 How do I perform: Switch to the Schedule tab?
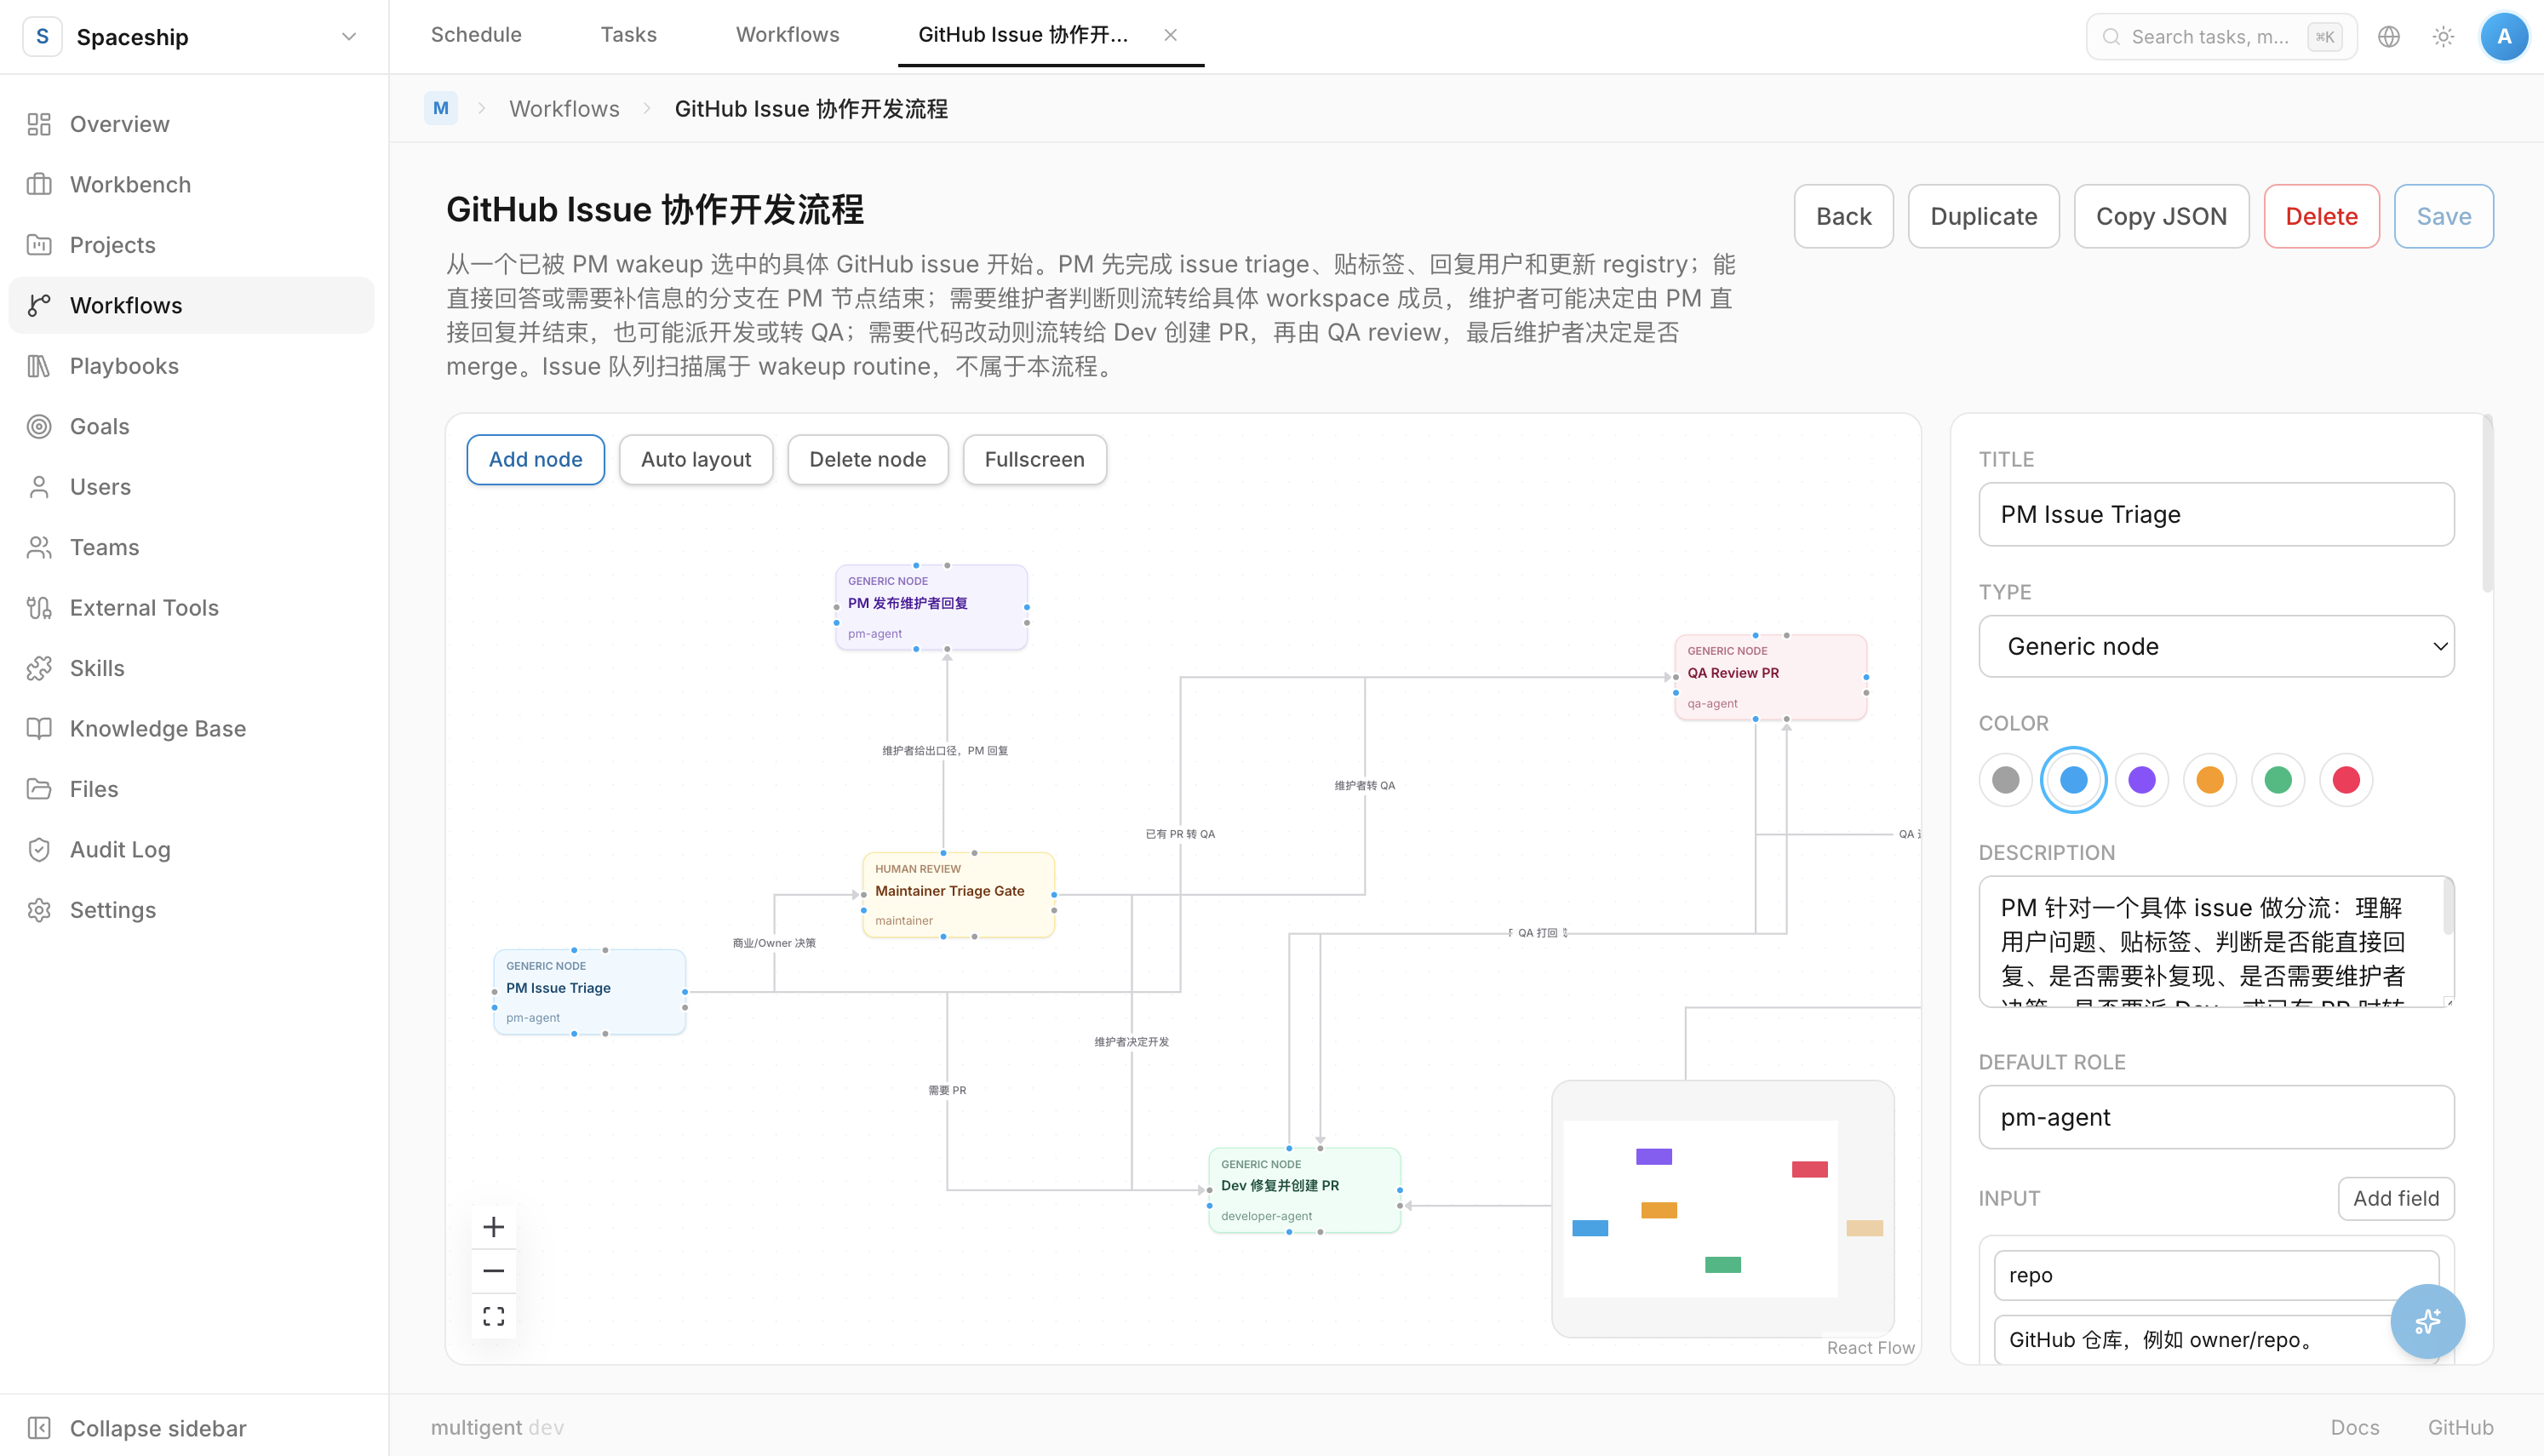(x=476, y=35)
